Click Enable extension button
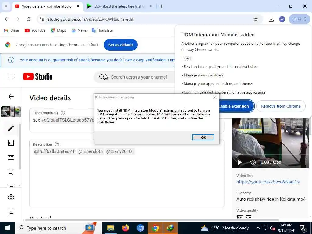 (x=236, y=106)
